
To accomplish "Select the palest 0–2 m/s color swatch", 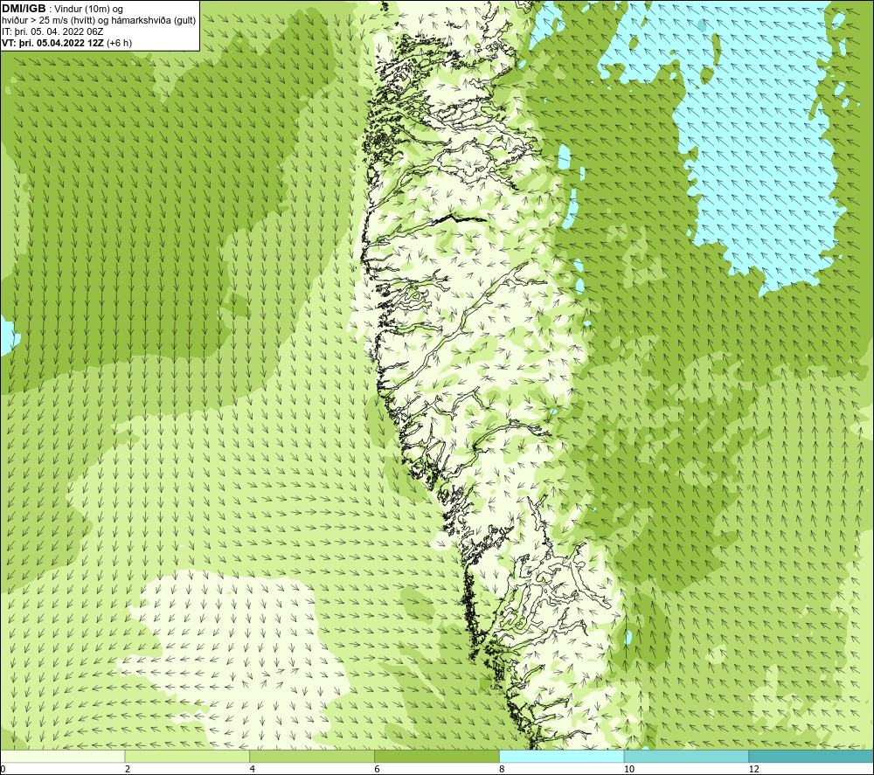I will [62, 756].
